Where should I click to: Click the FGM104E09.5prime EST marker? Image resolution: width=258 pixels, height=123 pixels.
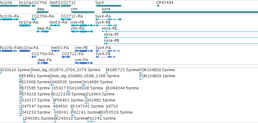pyautogui.click(x=141, y=73)
